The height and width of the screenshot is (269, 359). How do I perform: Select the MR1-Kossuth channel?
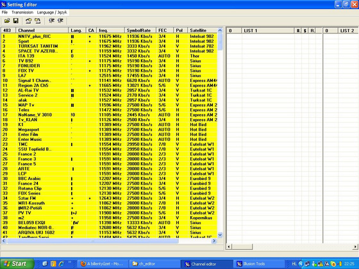click(109, 203)
